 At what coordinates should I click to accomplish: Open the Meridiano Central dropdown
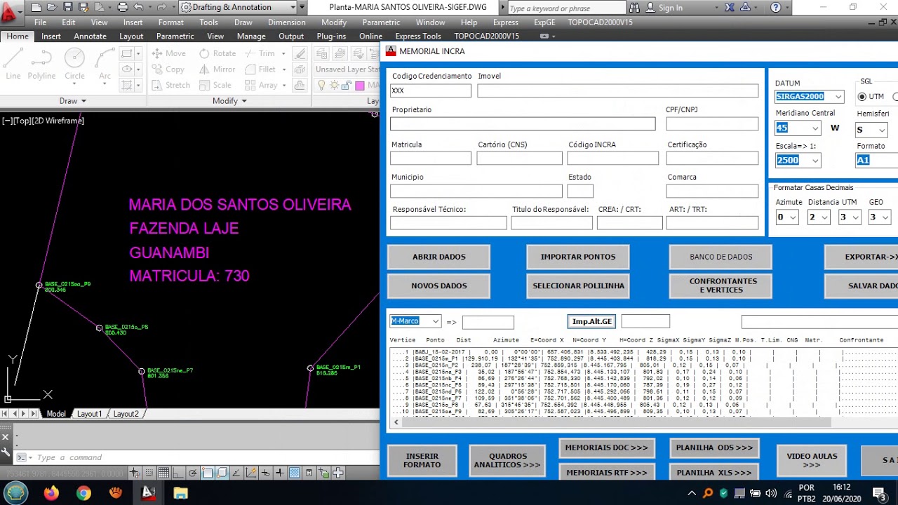[815, 128]
